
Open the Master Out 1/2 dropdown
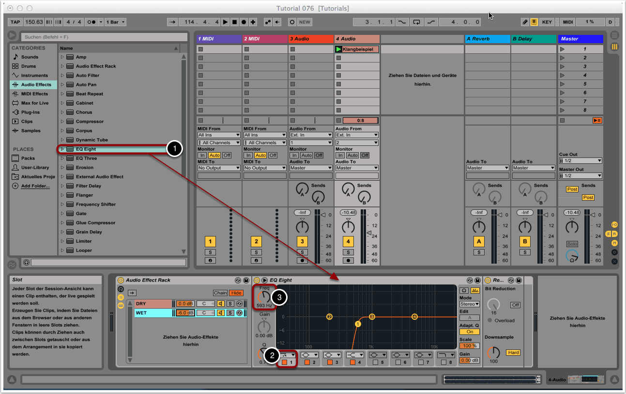tap(580, 175)
